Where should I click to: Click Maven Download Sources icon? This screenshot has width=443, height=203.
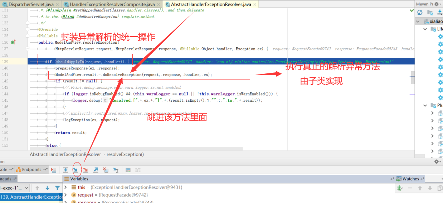(x=439, y=13)
